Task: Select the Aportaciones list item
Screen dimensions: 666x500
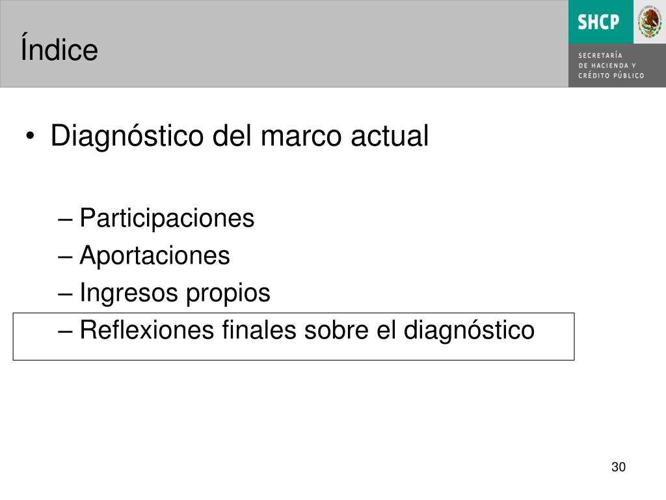Action: click(155, 255)
